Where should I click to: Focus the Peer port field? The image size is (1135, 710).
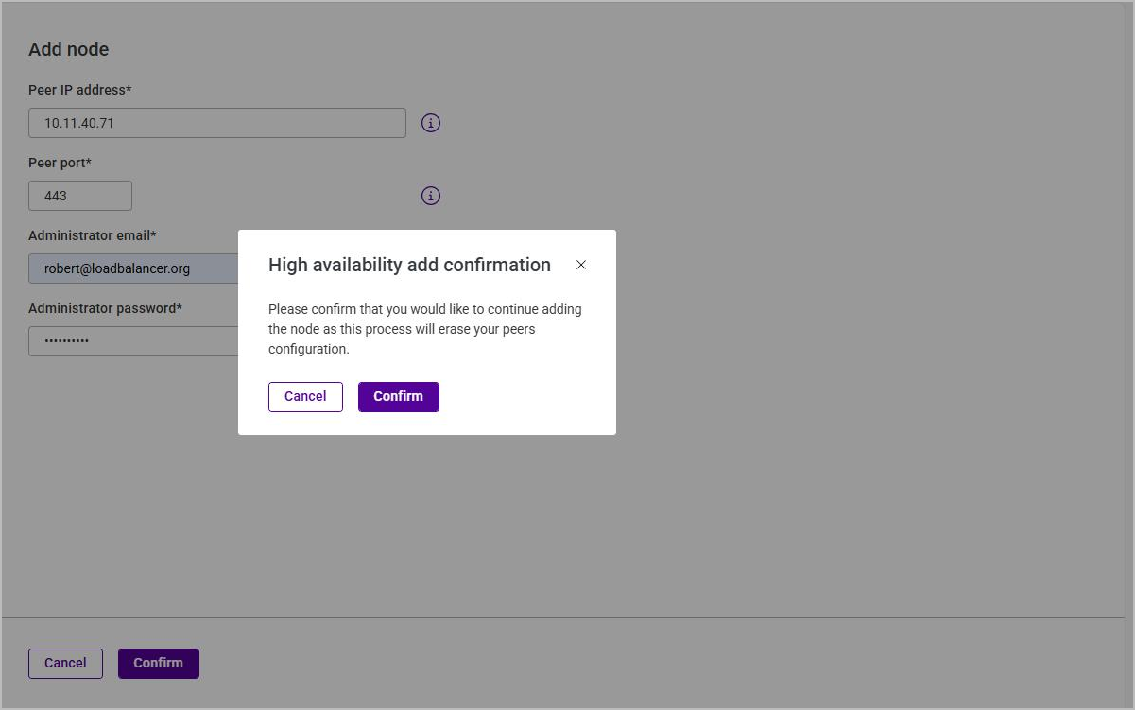(x=80, y=196)
